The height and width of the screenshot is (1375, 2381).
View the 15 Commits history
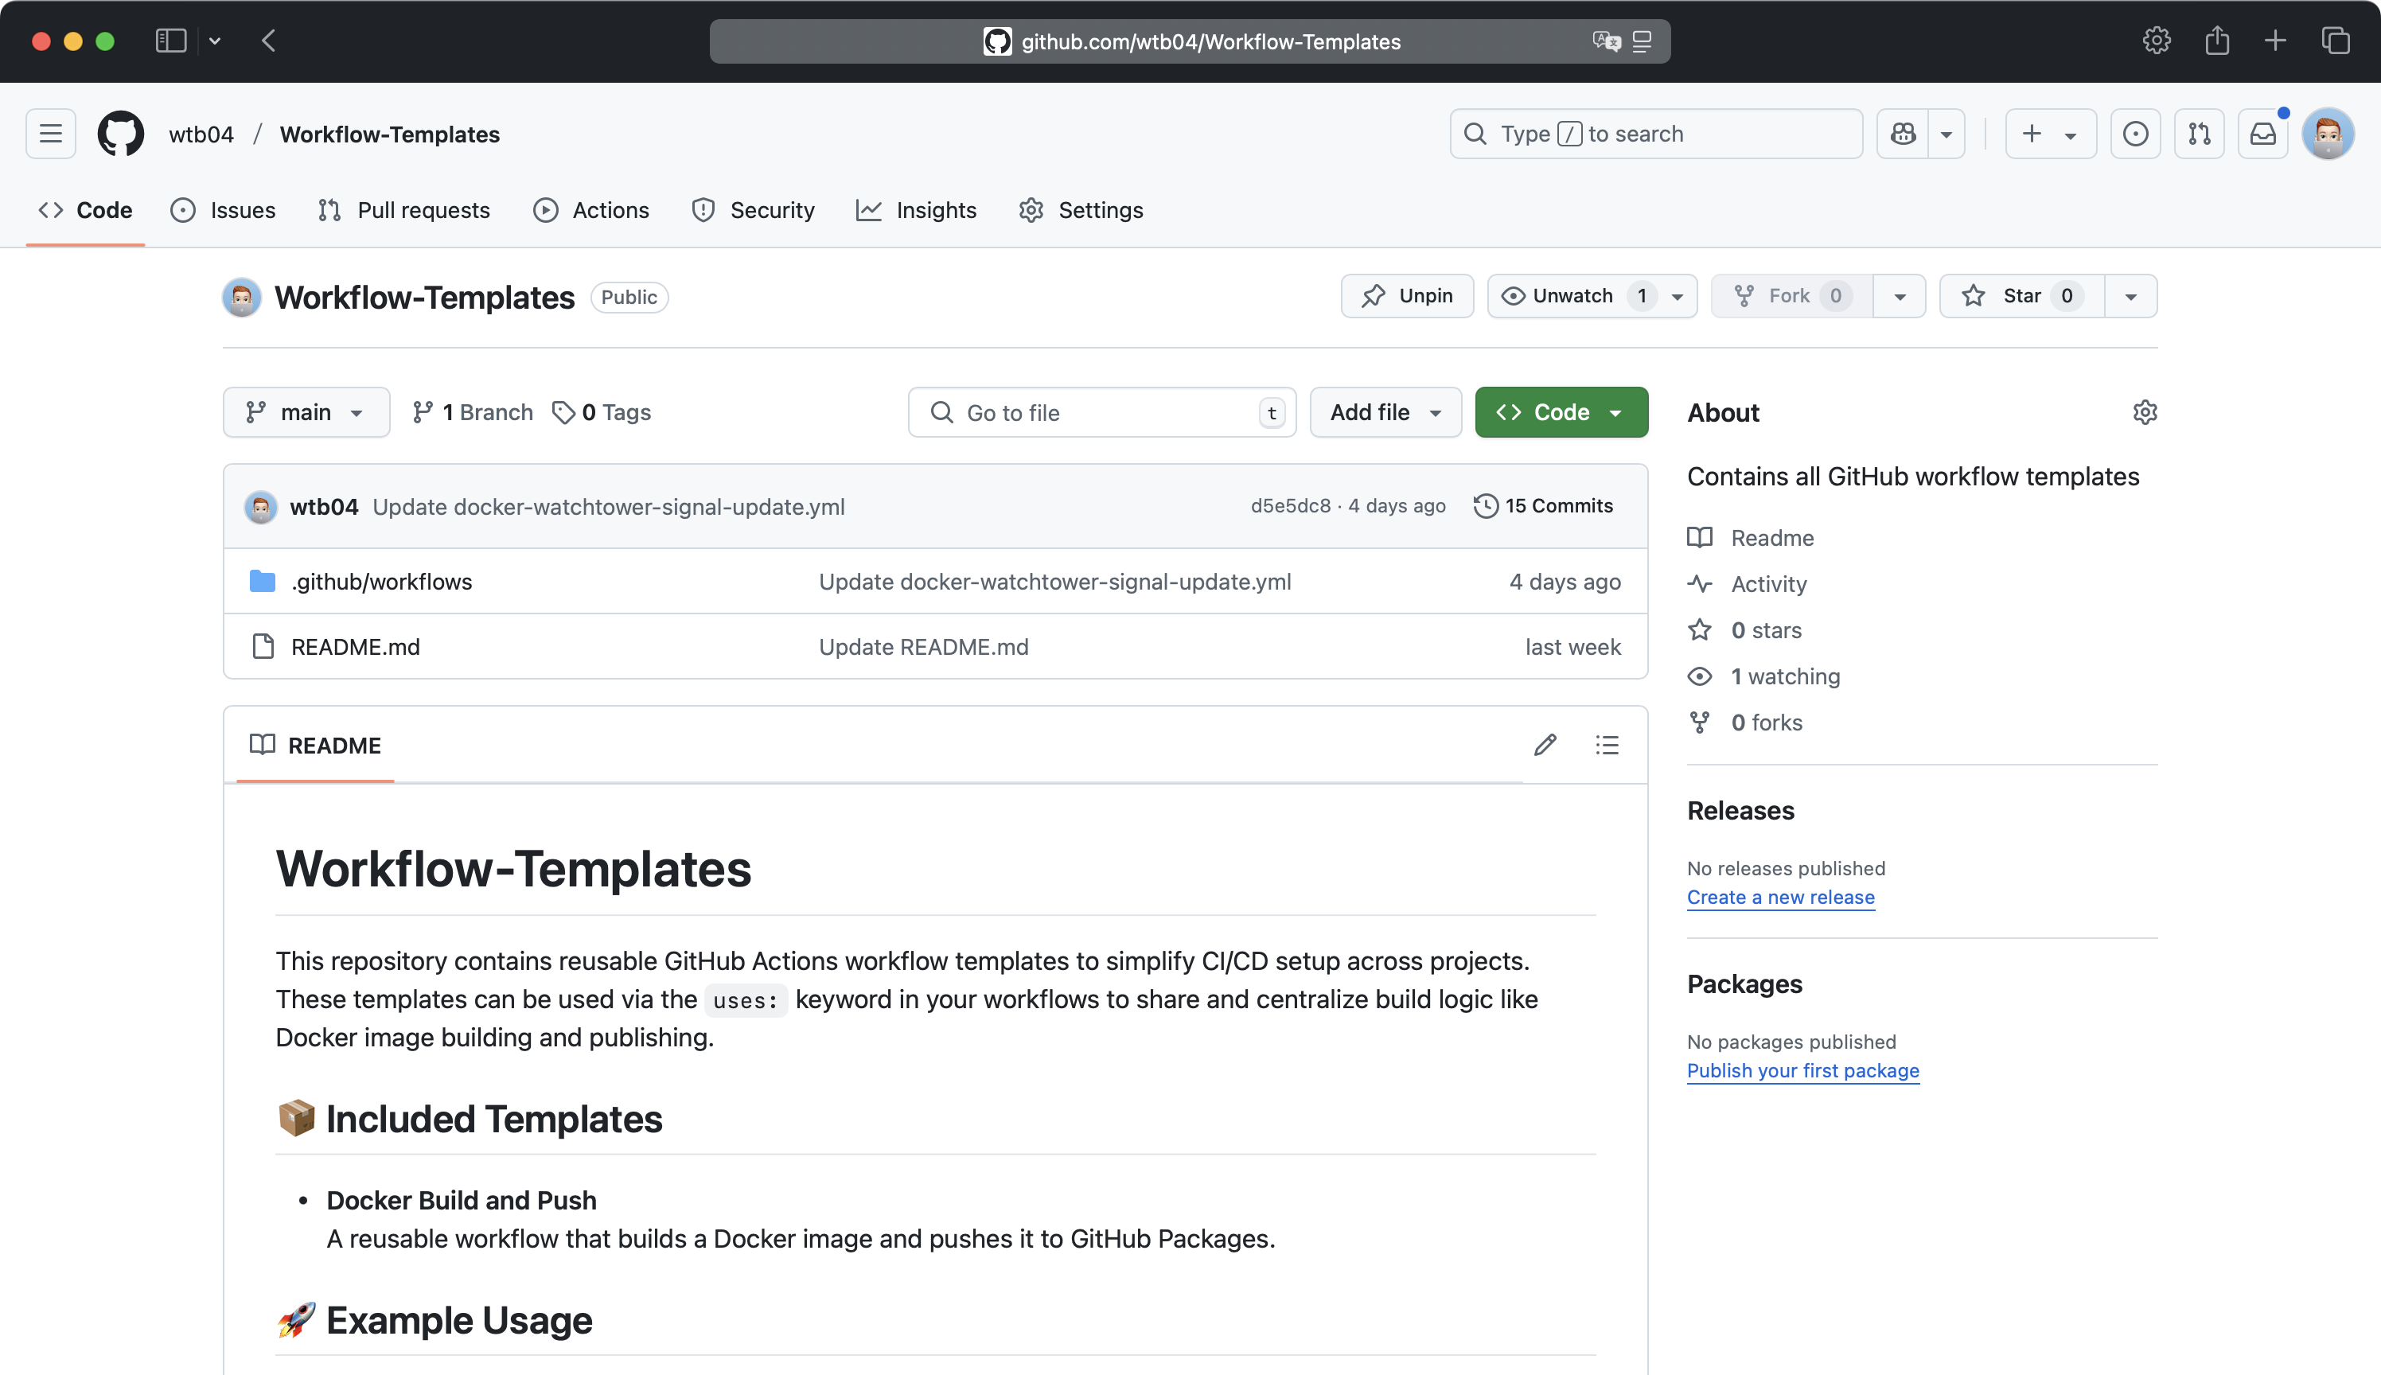[x=1543, y=506]
